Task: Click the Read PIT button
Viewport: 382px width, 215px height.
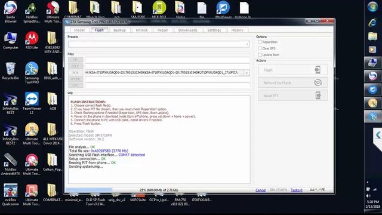Action: (x=293, y=96)
